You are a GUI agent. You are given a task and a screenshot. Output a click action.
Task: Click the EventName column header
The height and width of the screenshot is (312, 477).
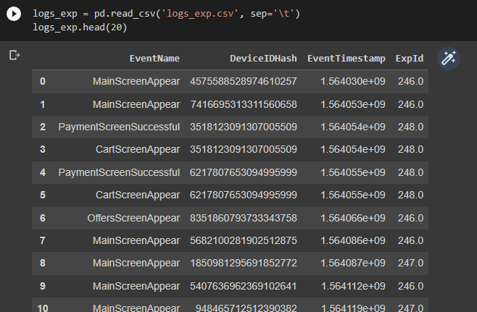coord(154,59)
